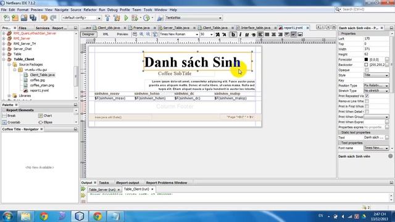The width and height of the screenshot is (395, 222).
Task: Open the TenKetNoi connection dropdown
Action: point(220,18)
